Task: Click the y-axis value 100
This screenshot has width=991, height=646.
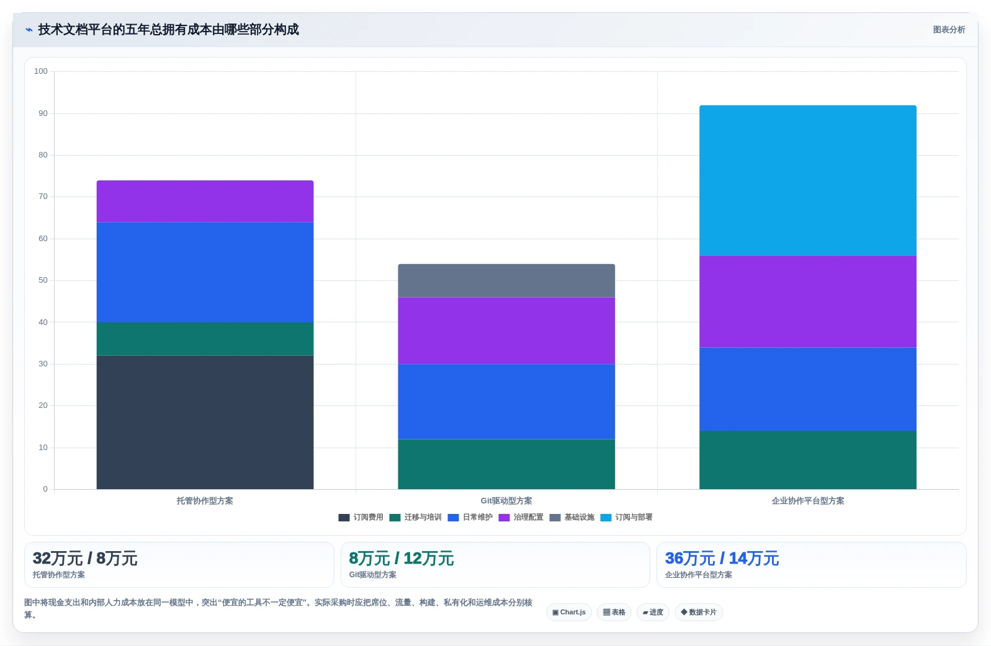Action: pos(41,71)
